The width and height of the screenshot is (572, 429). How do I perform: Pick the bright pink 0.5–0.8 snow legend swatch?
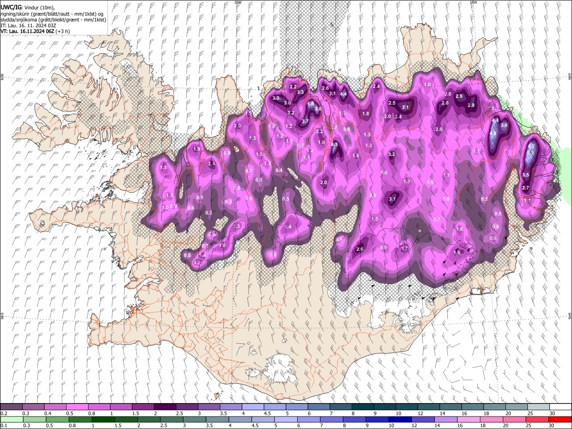point(77,407)
